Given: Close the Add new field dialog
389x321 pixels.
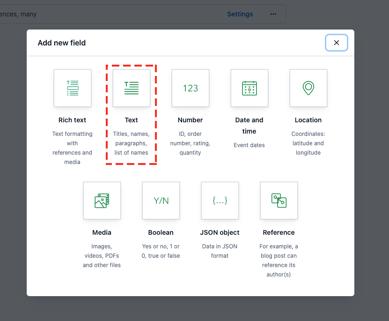Looking at the screenshot, I should click(337, 43).
